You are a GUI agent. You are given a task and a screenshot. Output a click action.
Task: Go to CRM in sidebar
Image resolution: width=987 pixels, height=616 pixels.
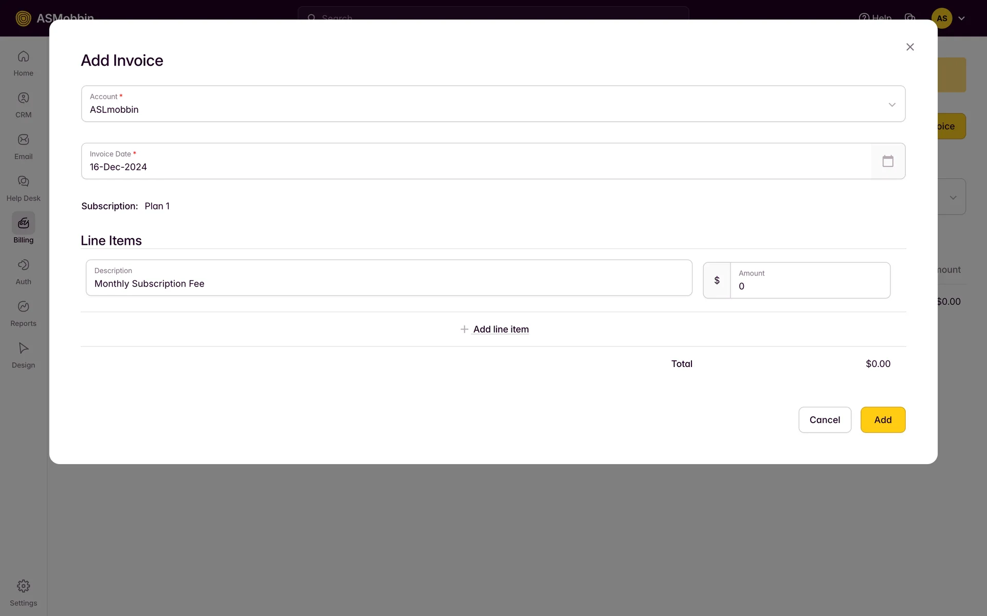[x=23, y=105]
